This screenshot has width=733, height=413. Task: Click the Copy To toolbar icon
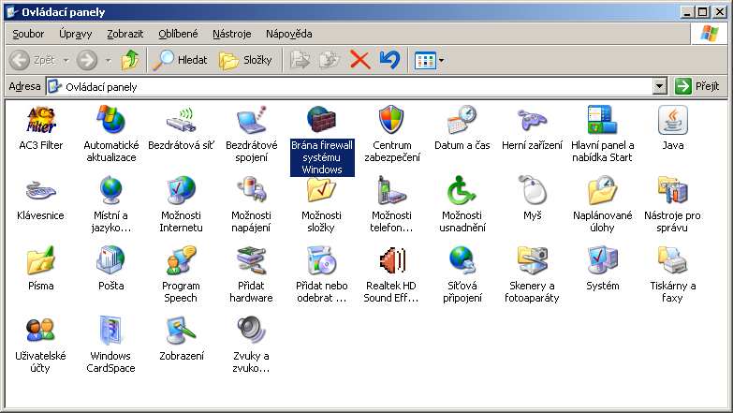point(330,60)
